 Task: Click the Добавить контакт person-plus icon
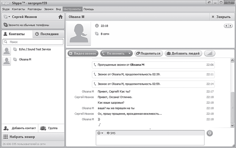click(6, 128)
